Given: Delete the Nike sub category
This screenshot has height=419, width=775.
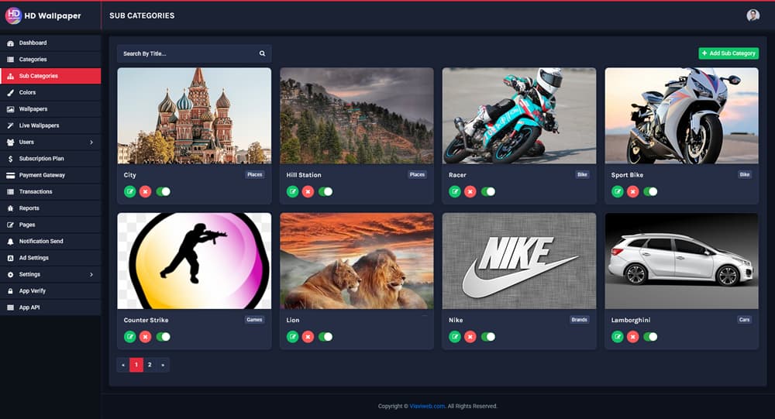Looking at the screenshot, I should (x=470, y=337).
